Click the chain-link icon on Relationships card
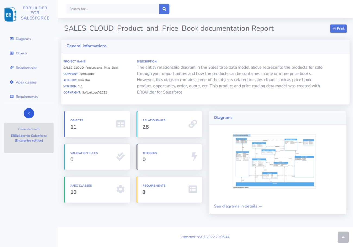 click(x=193, y=124)
